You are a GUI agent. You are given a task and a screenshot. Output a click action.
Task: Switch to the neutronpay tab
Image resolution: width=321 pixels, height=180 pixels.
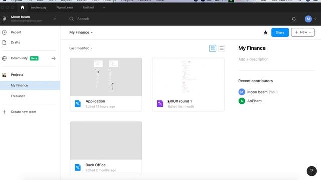click(39, 8)
